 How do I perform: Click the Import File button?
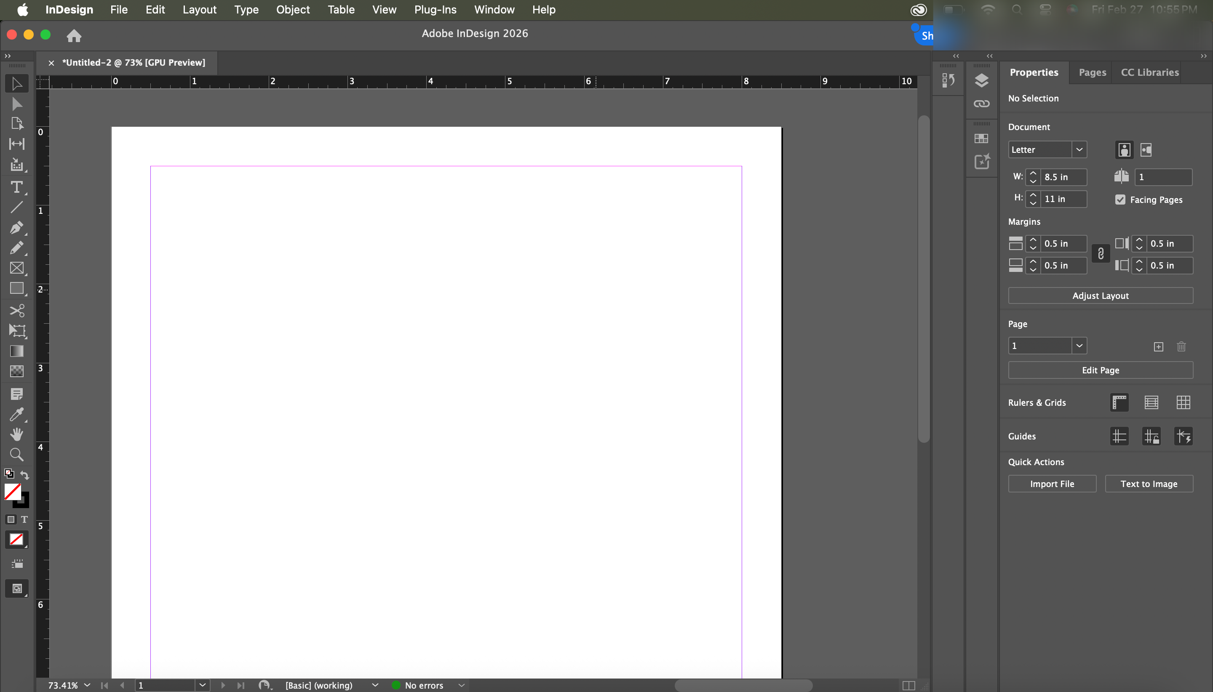coord(1052,484)
